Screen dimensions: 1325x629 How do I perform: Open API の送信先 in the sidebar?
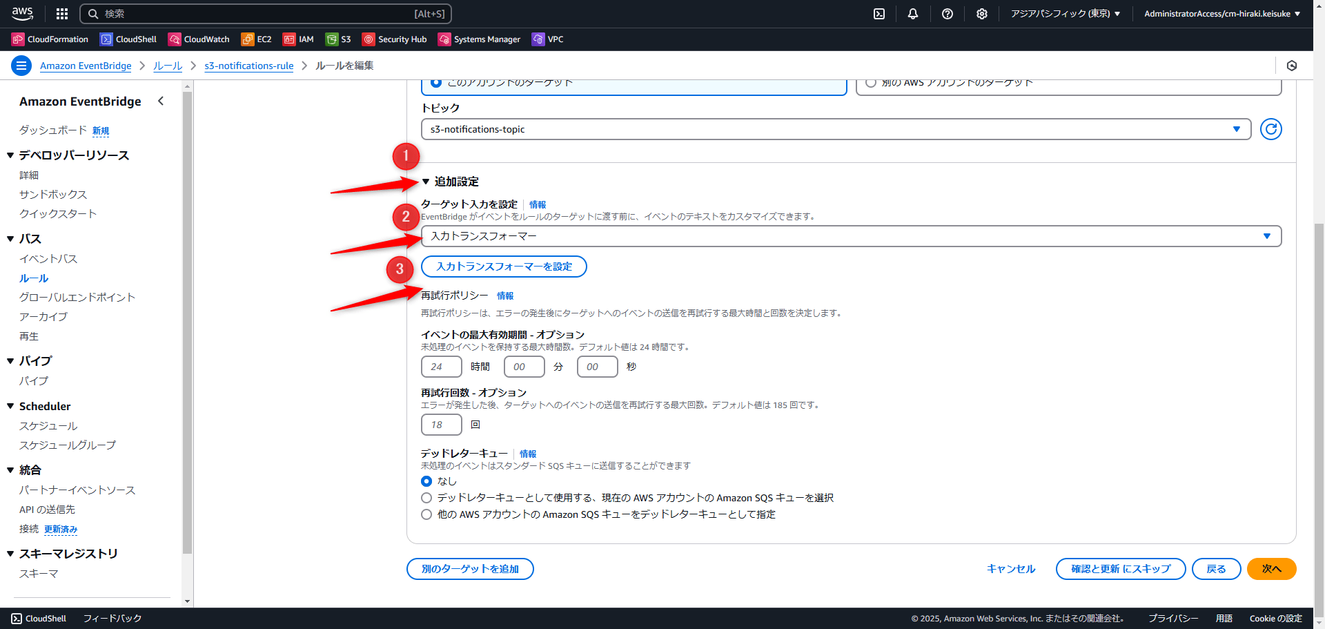pos(47,510)
